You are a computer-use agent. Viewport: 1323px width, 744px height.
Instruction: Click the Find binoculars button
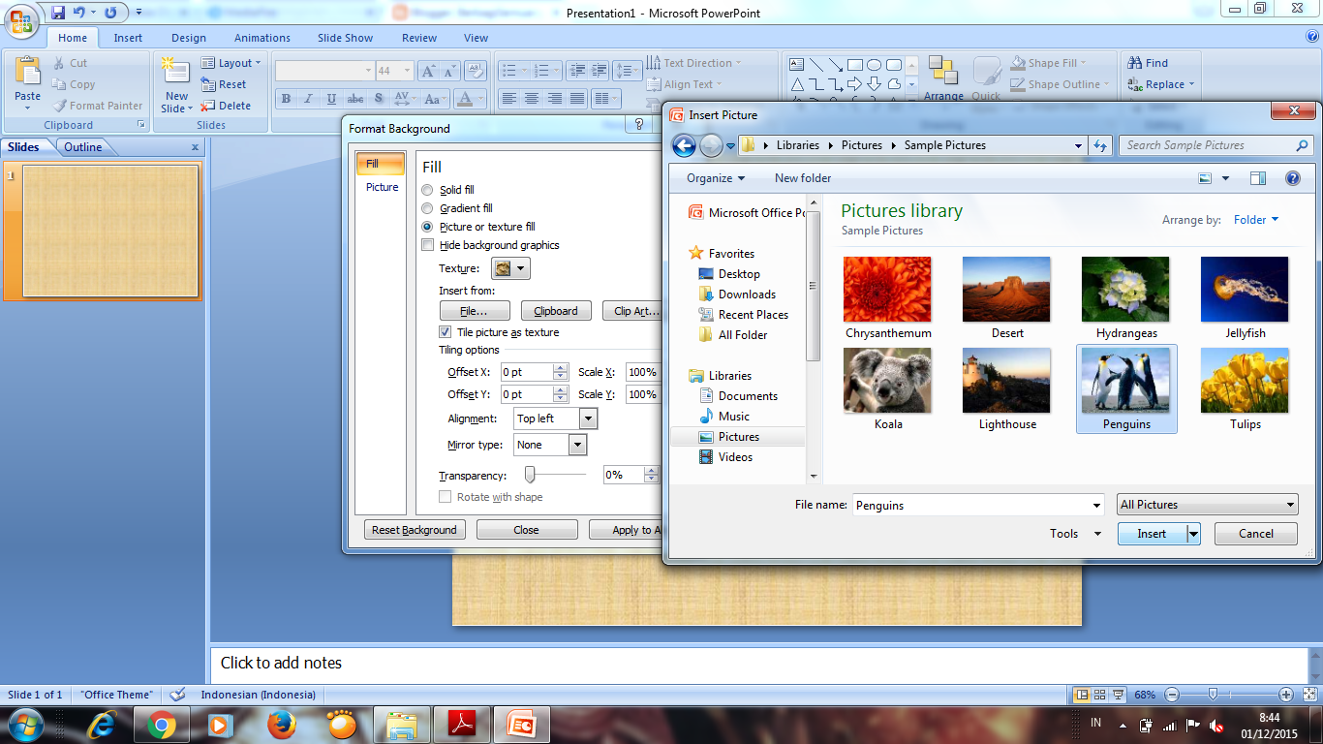tap(1148, 63)
